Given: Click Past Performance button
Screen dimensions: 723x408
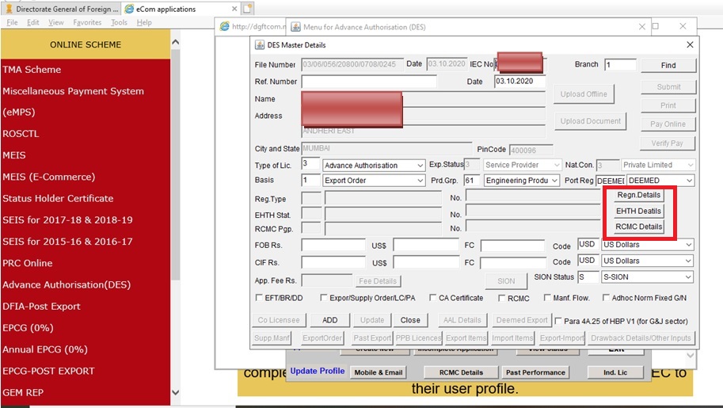Looking at the screenshot, I should point(535,372).
